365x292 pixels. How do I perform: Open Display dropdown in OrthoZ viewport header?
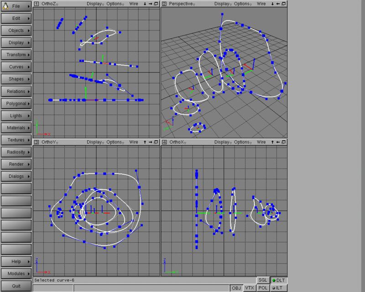tap(95, 4)
